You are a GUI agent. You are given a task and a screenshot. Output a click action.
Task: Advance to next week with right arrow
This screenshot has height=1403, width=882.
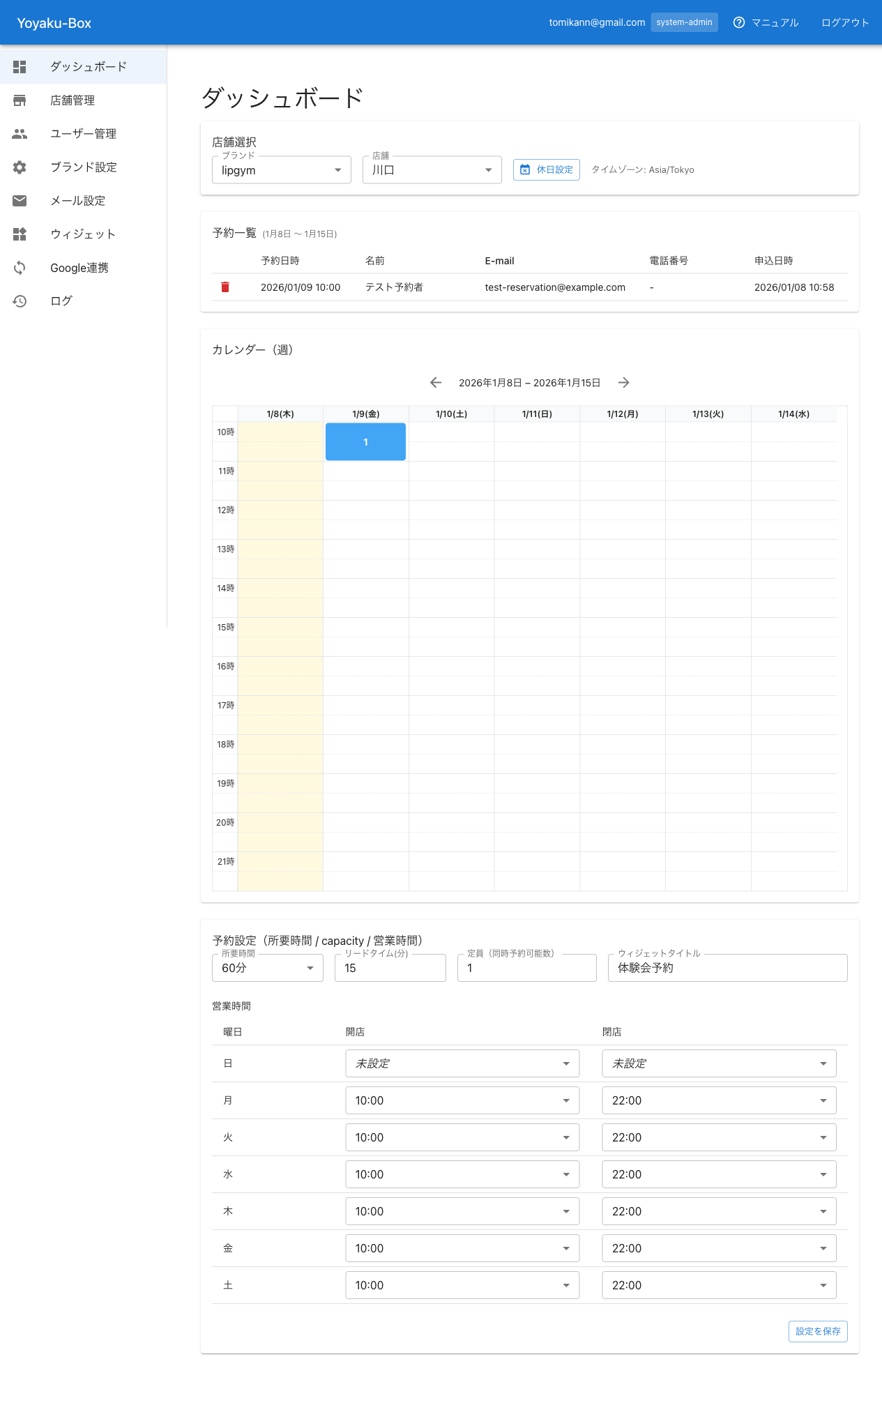point(624,383)
